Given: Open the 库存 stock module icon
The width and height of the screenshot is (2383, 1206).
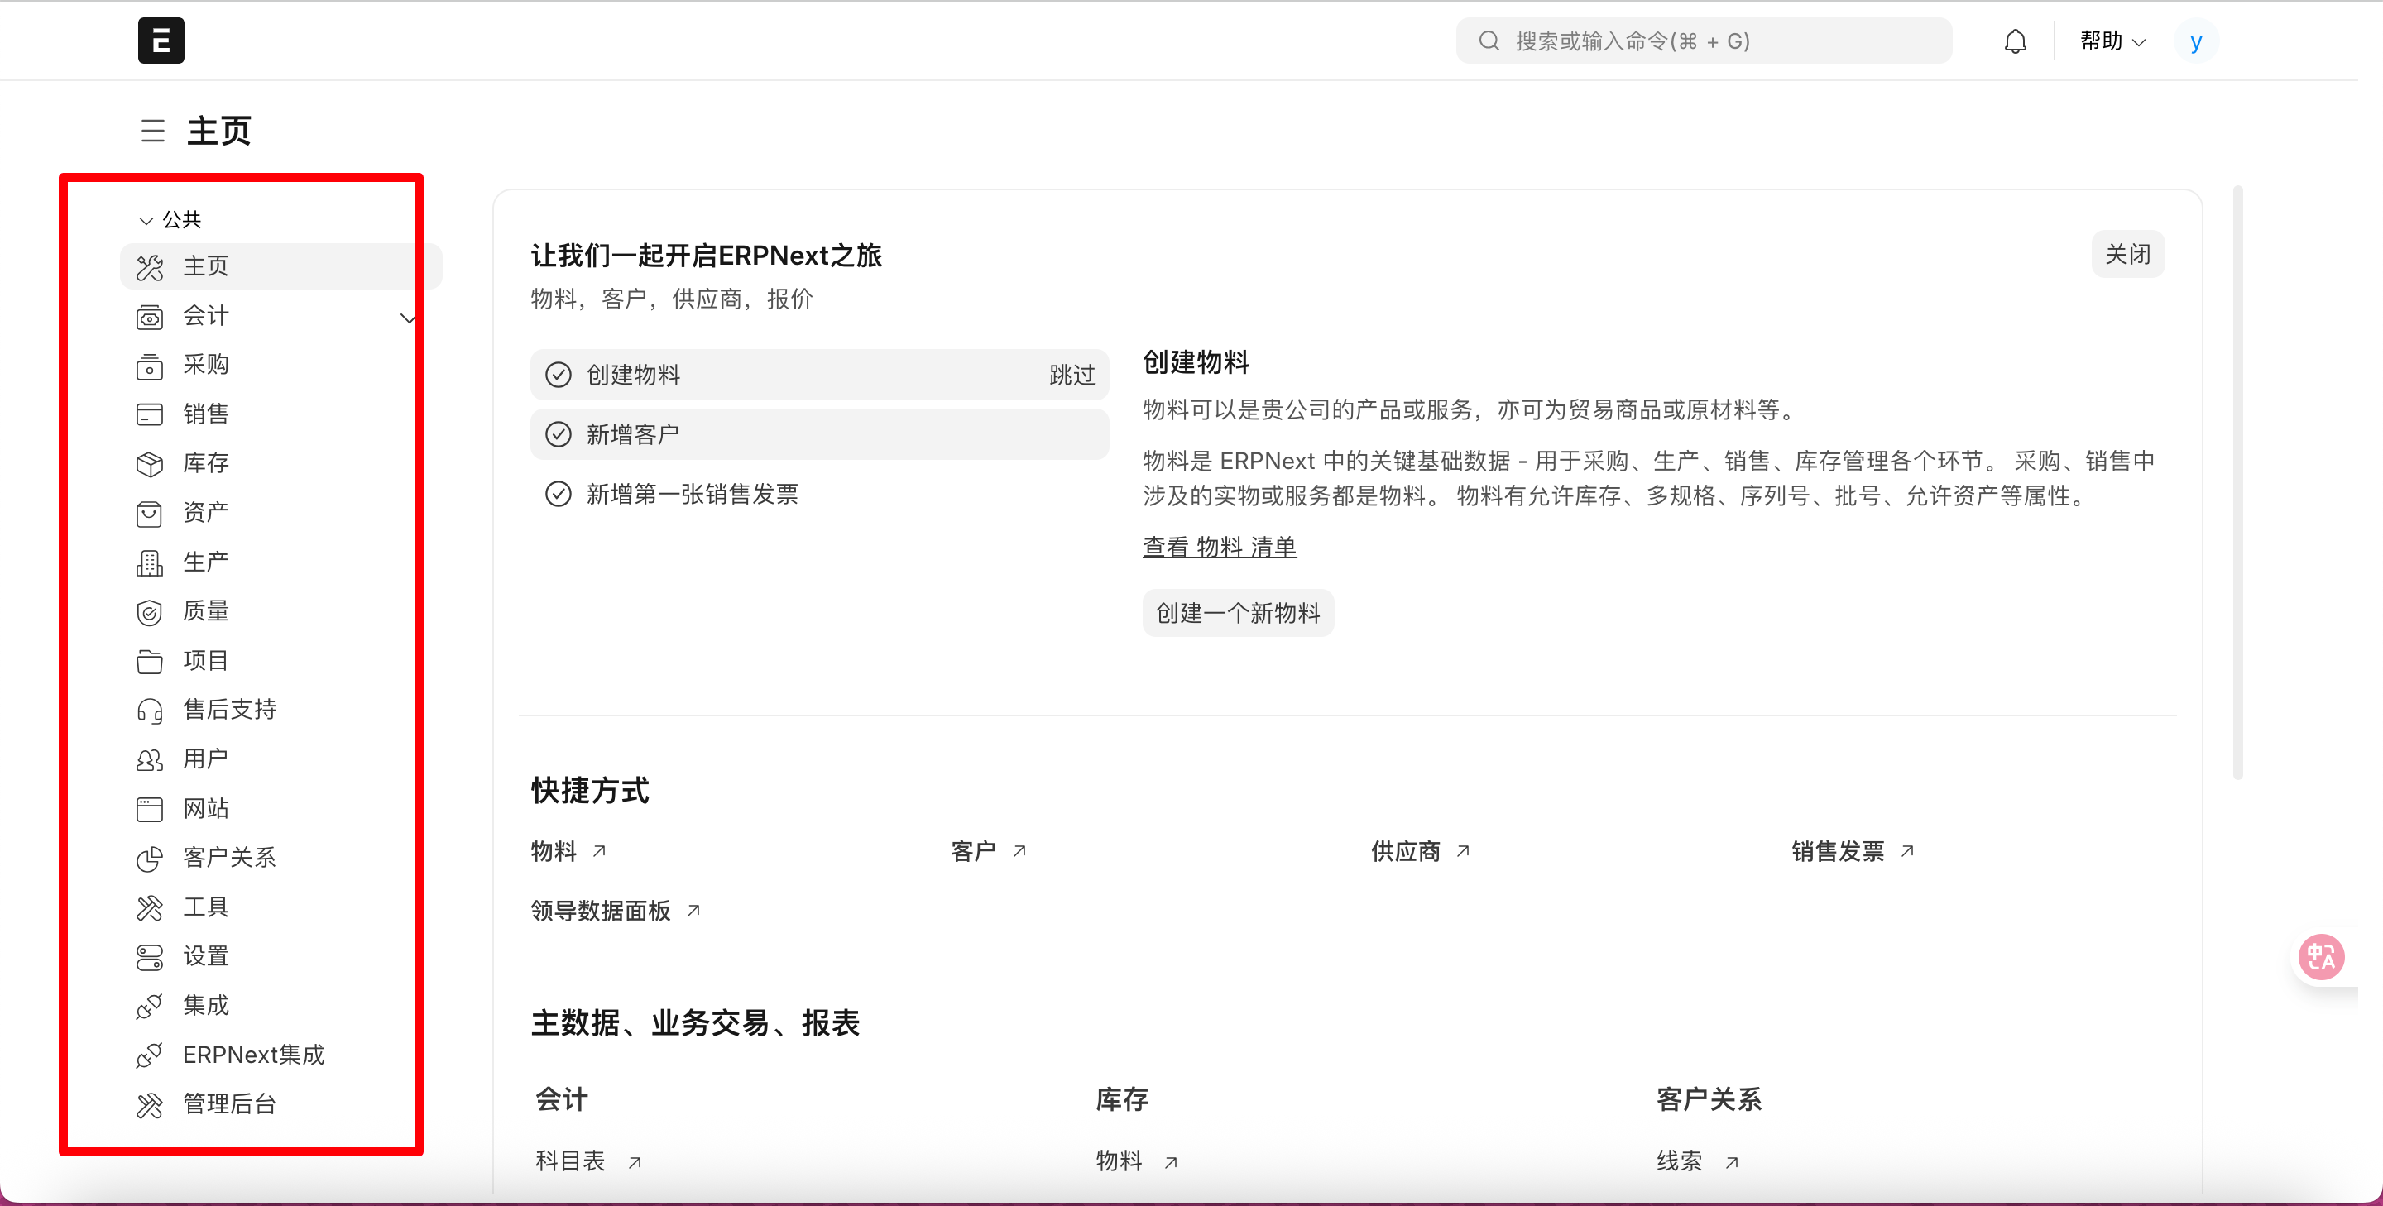Looking at the screenshot, I should point(150,463).
